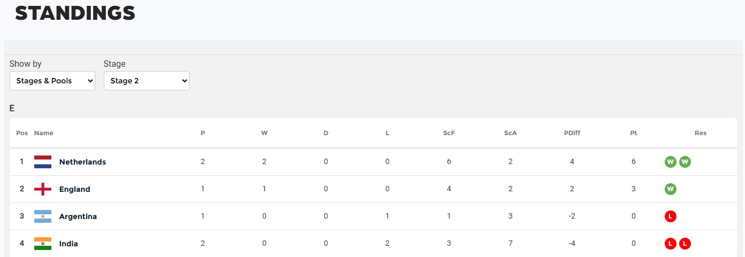Open the England team link
745x257 pixels.
click(x=74, y=189)
